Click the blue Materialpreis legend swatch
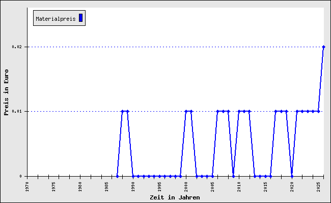This screenshot has height=203, width=331. (80, 18)
